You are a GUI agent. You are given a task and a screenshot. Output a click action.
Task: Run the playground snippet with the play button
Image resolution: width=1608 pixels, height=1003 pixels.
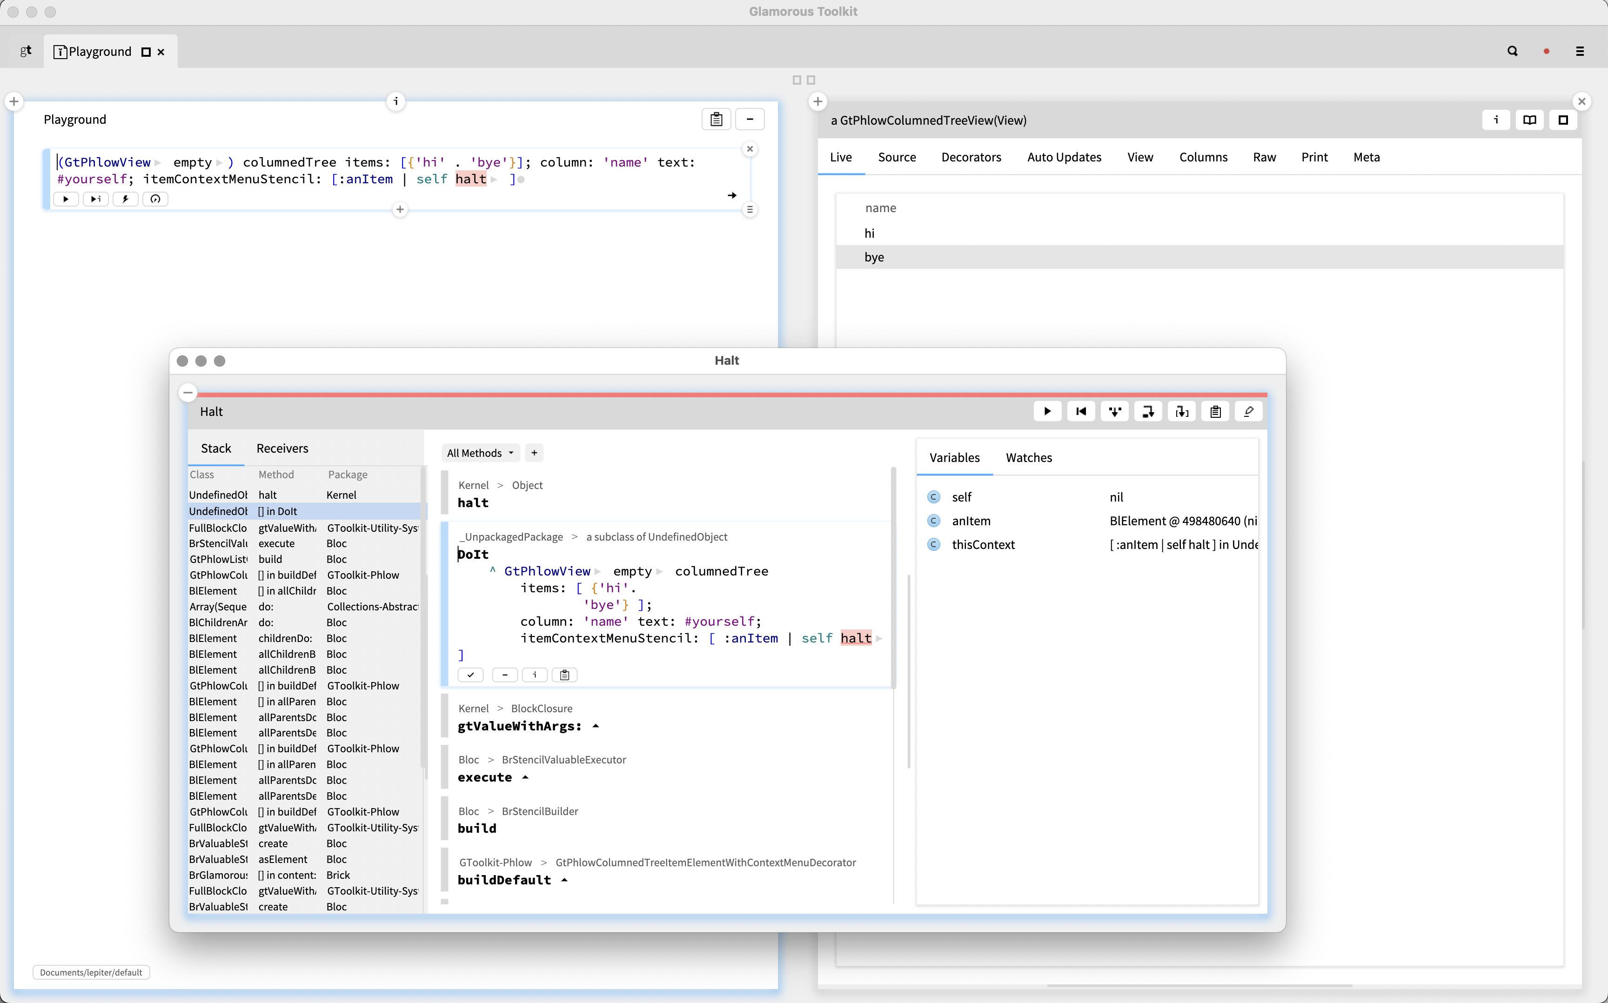(x=66, y=199)
